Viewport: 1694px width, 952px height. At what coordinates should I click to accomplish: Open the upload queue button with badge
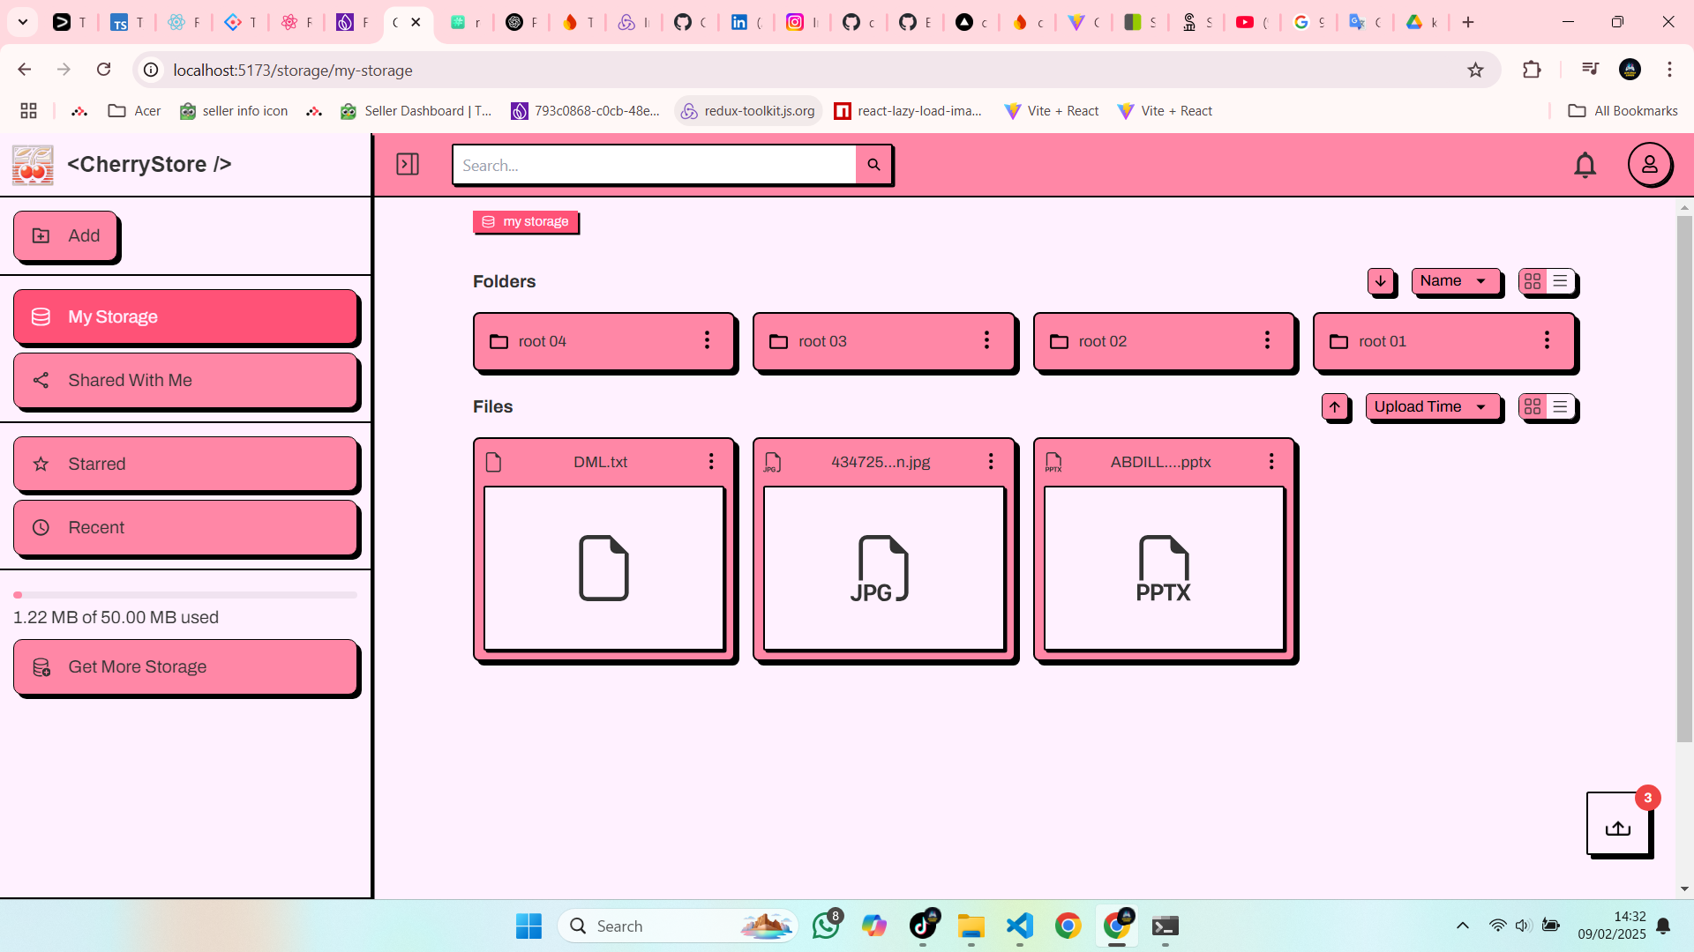point(1617,825)
